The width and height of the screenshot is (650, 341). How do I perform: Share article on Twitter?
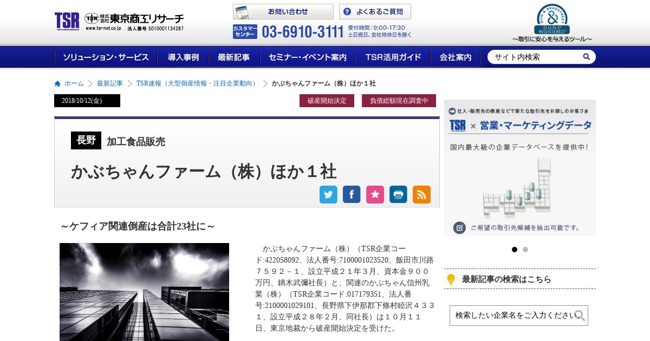[x=328, y=194]
